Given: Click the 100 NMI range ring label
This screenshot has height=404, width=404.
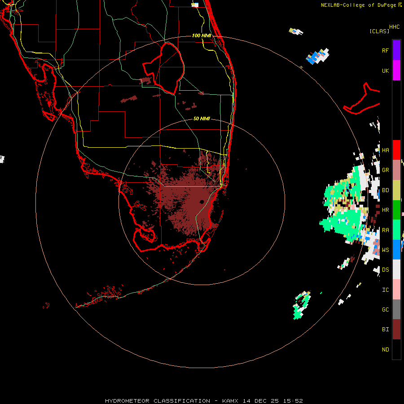Looking at the screenshot, I should (x=202, y=35).
